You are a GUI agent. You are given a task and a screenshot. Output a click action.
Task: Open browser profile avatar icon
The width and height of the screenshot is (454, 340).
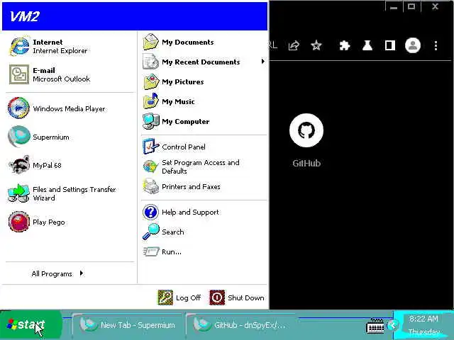point(413,45)
